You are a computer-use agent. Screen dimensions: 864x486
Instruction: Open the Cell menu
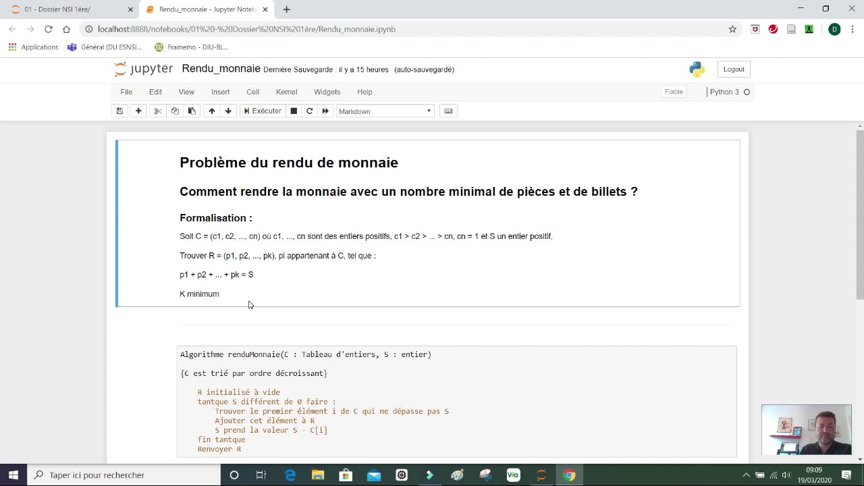(252, 92)
